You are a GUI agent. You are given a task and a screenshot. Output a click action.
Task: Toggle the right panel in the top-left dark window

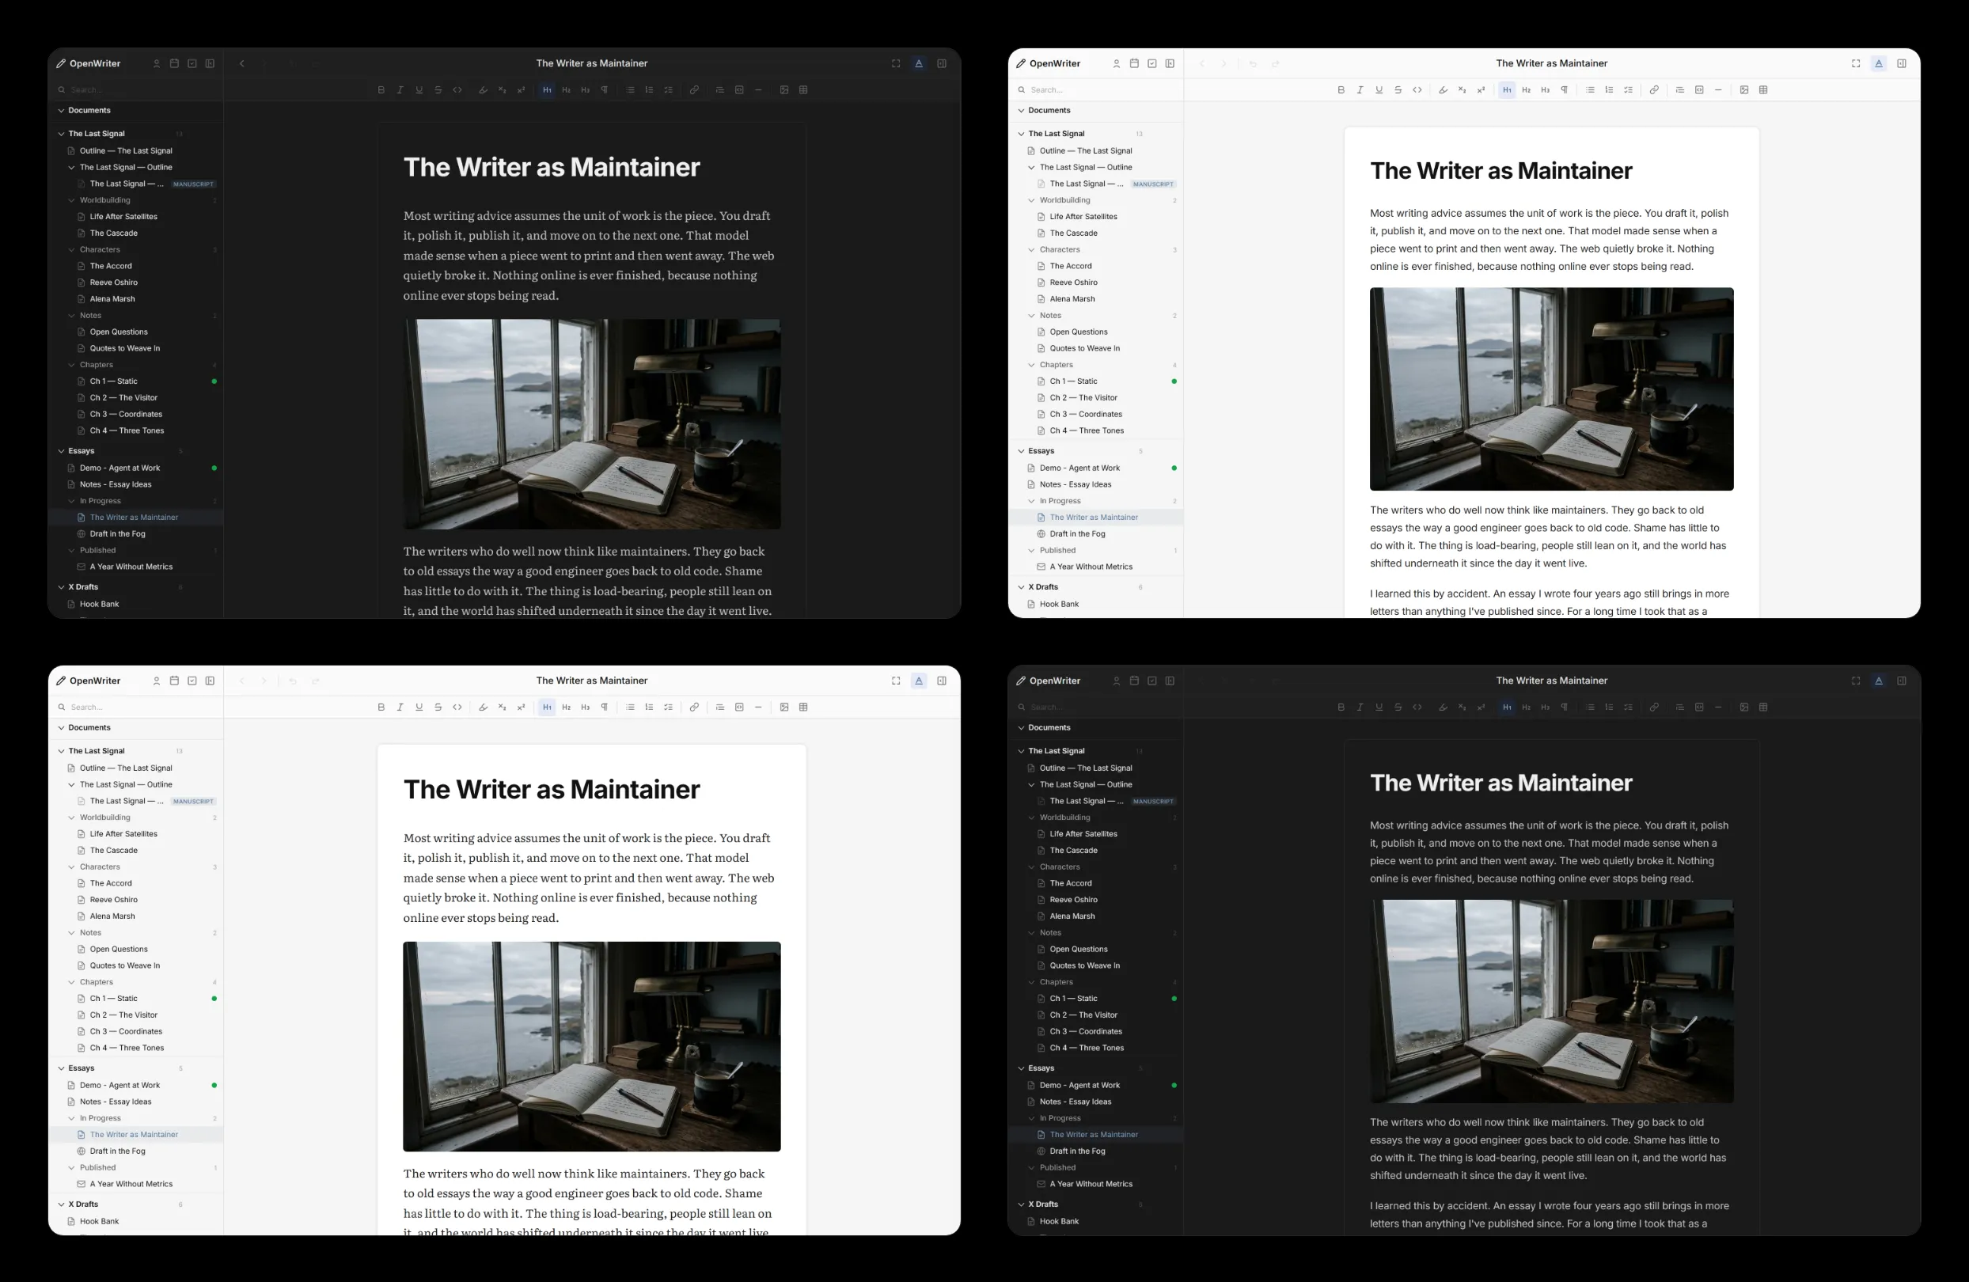[x=942, y=63]
